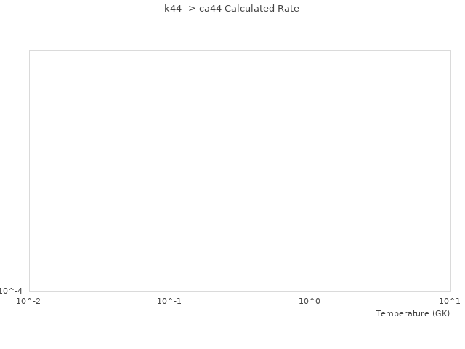Click the 10^1 x-axis tick label
The image size is (465, 349).
pos(450,301)
